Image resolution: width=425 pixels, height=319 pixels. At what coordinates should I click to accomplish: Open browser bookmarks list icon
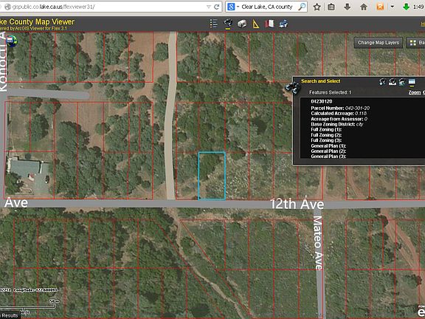coord(331,7)
